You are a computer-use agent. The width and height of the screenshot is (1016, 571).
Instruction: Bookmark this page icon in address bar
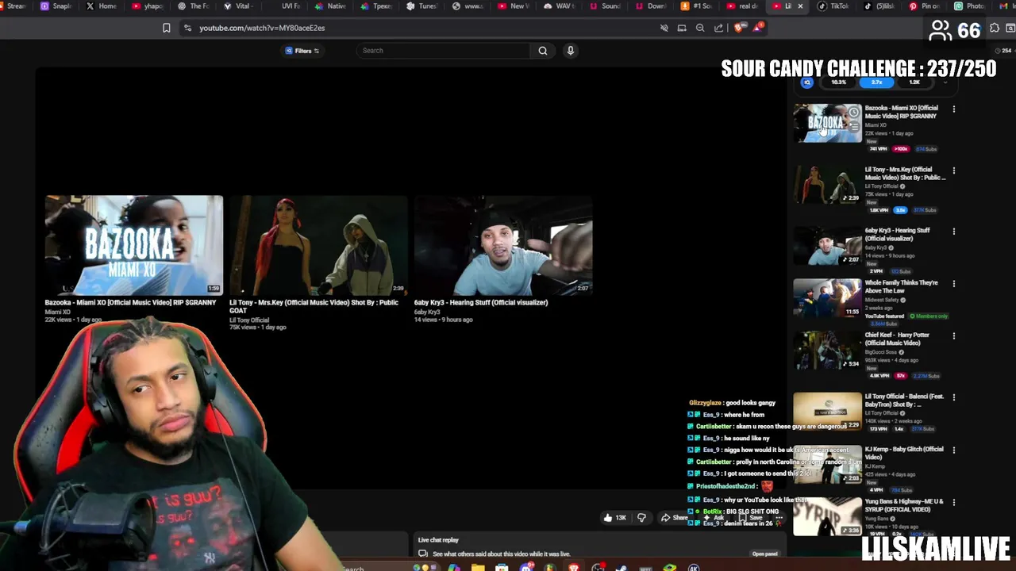pos(167,28)
